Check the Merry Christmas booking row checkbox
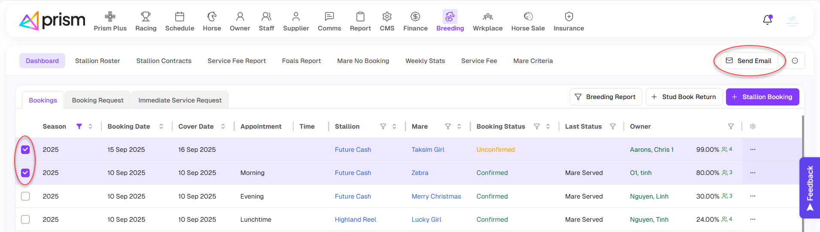820x232 pixels. pos(25,196)
